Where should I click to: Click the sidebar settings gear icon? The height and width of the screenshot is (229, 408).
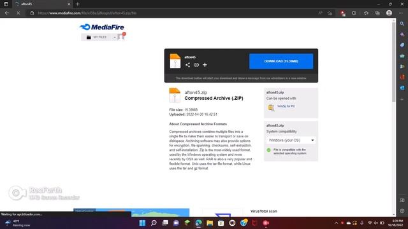(x=402, y=211)
